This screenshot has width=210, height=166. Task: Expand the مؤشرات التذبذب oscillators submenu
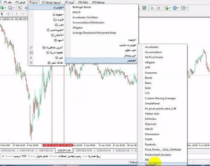pos(102,45)
